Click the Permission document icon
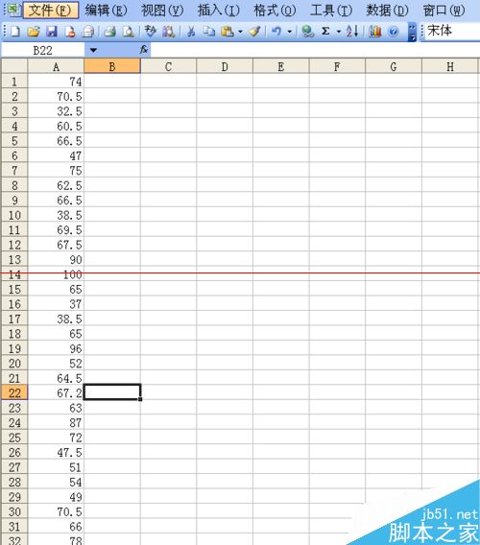 pos(70,32)
